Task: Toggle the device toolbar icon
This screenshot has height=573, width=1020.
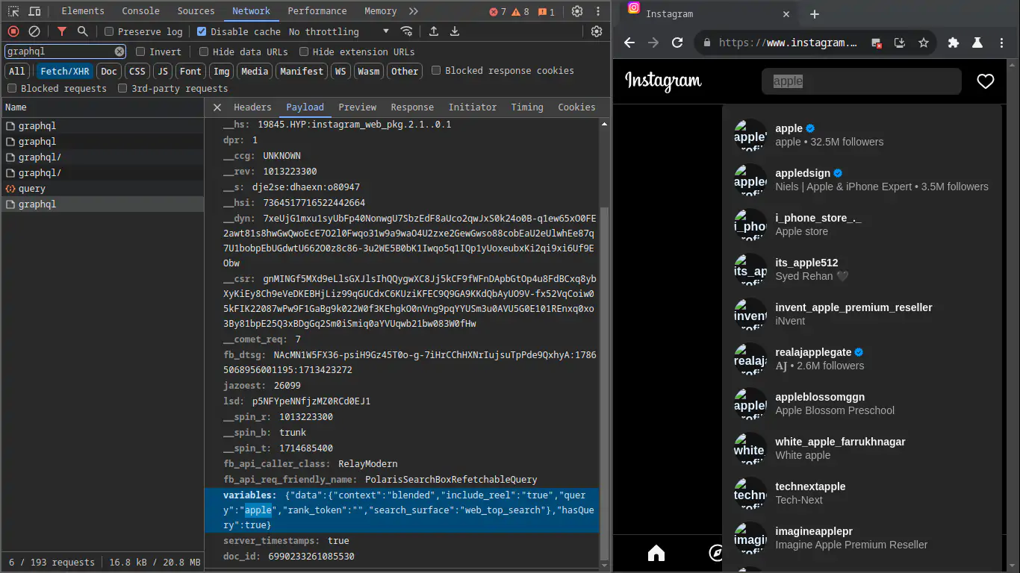Action: (34, 11)
